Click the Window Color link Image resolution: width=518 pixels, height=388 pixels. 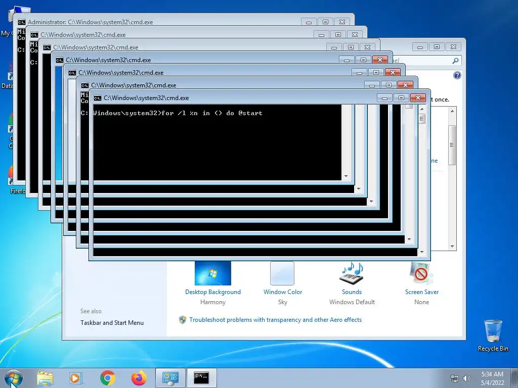283,292
